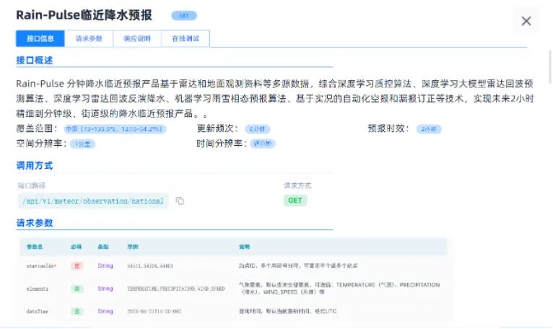Click the GET badge beside the title
553x329 pixels.
184,16
